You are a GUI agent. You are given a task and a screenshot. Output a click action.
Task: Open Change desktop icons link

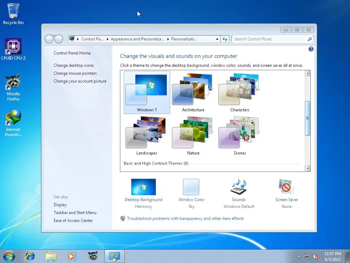point(74,65)
